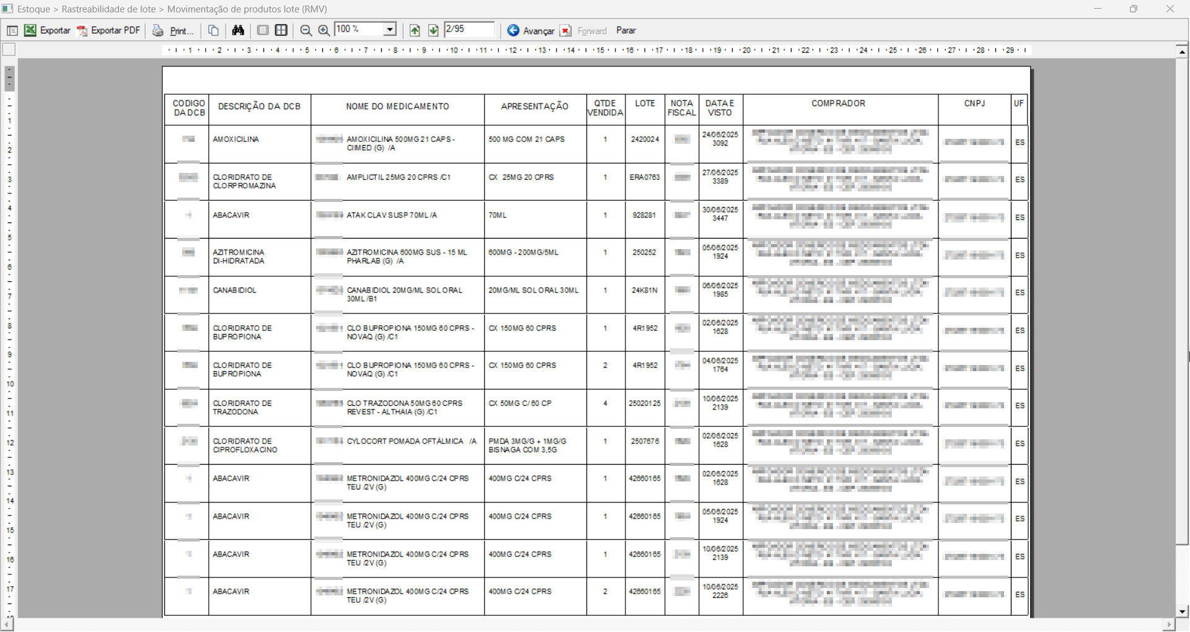This screenshot has width=1190, height=632.
Task: Click the vertical scrollbar up arrow
Action: tap(1182, 52)
